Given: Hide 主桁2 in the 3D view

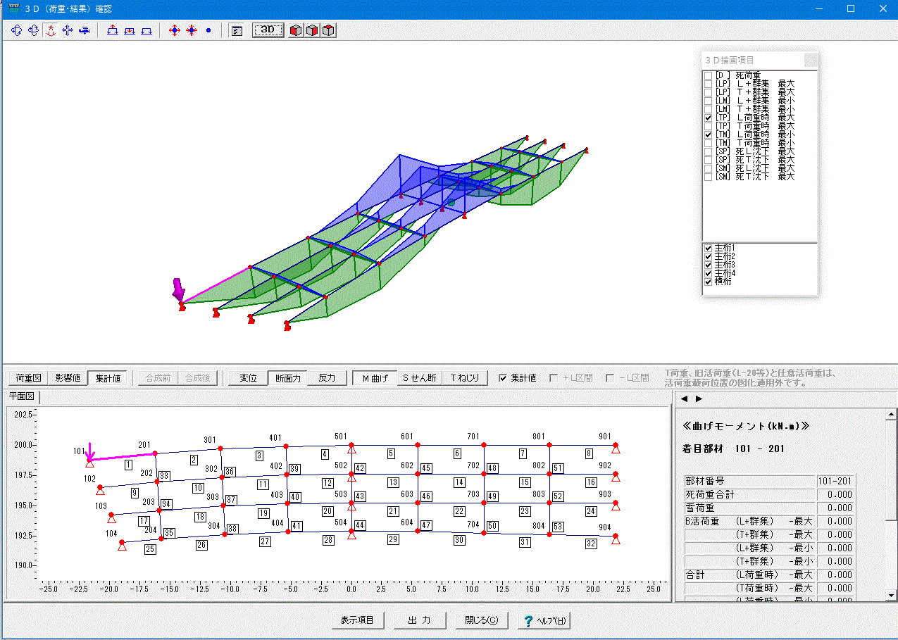Looking at the screenshot, I should coord(708,256).
